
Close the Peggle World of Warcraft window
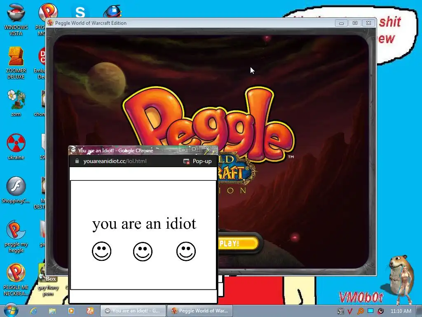coord(369,23)
